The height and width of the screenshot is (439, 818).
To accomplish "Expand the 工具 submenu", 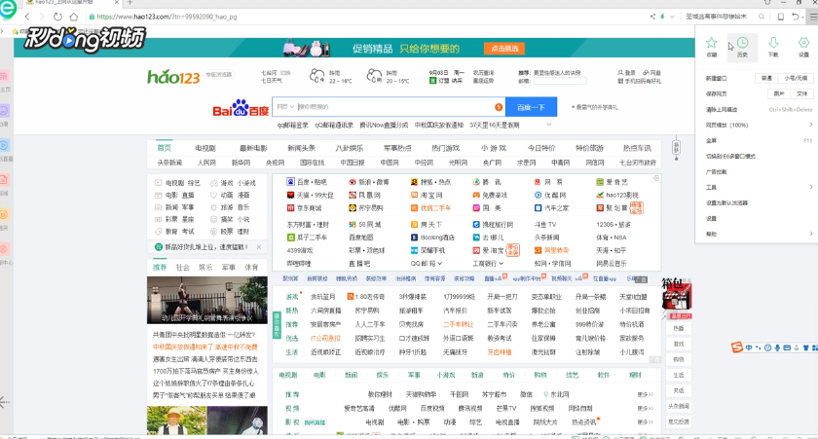I will coord(811,187).
